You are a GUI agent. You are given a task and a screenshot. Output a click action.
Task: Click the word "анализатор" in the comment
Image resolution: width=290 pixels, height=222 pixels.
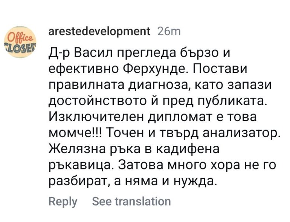click(238, 133)
